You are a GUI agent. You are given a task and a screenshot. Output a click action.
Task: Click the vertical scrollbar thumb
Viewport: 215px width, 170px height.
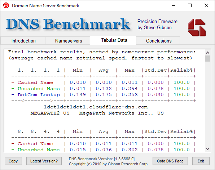(207, 58)
